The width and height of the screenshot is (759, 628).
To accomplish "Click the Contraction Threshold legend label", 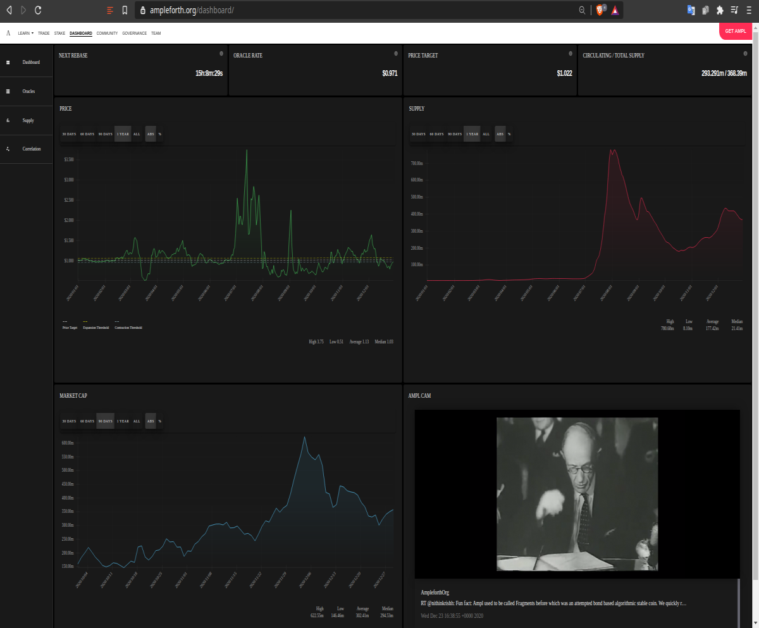I will tap(128, 328).
